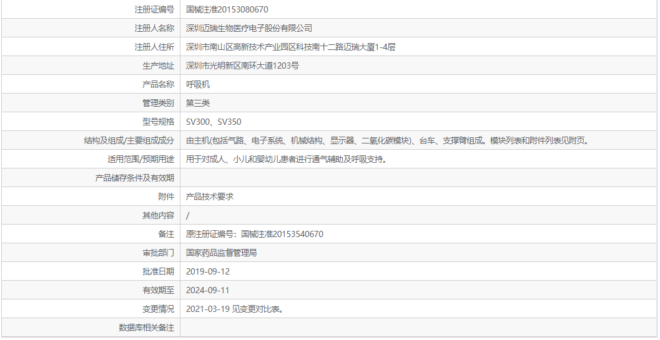Click the label 数据库相关备注
Image resolution: width=660 pixels, height=340 pixels.
147,328
